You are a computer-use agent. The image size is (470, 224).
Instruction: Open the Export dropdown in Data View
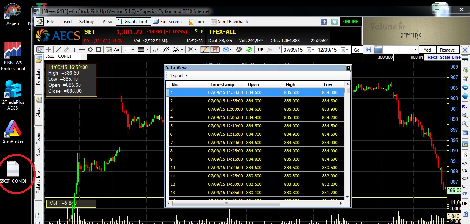coord(179,75)
